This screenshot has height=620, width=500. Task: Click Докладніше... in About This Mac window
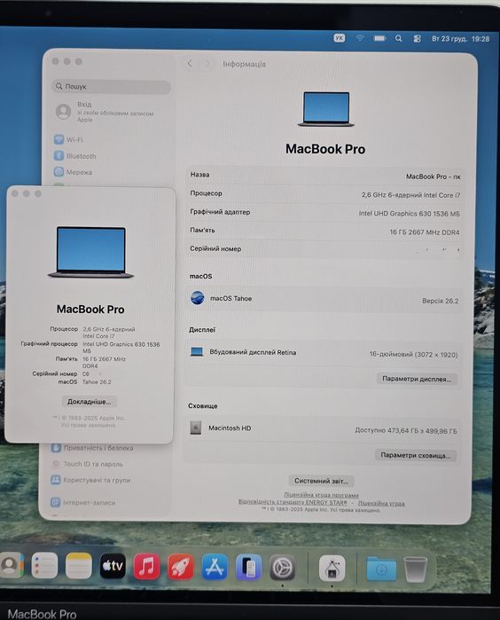tap(90, 402)
